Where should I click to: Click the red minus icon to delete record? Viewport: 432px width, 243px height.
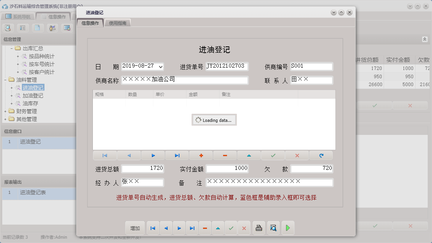pos(225,155)
